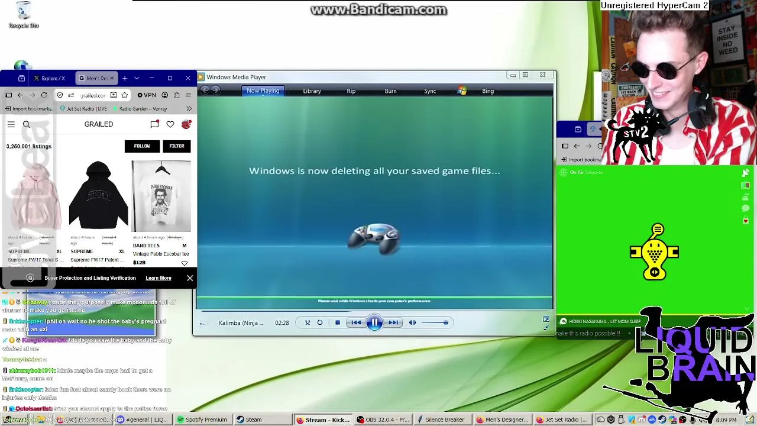This screenshot has height=426, width=757.
Task: Open the Library tab in Media Player
Action: pyautogui.click(x=312, y=91)
